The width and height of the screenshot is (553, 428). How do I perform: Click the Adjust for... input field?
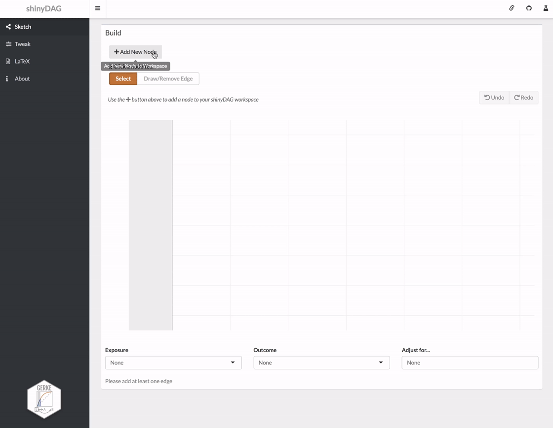pos(470,362)
